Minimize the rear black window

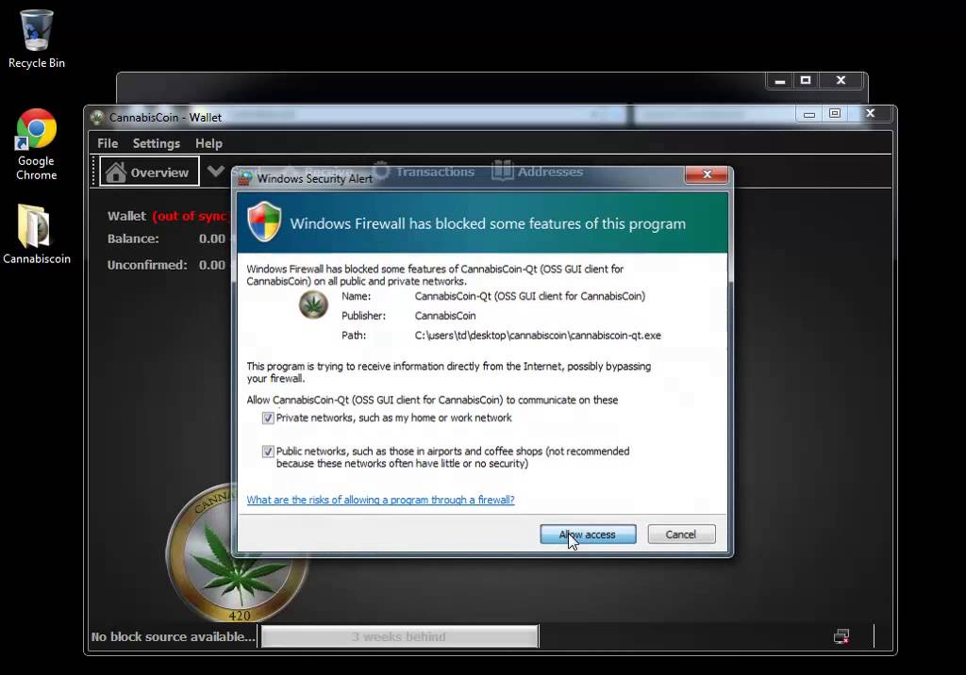[x=780, y=81]
